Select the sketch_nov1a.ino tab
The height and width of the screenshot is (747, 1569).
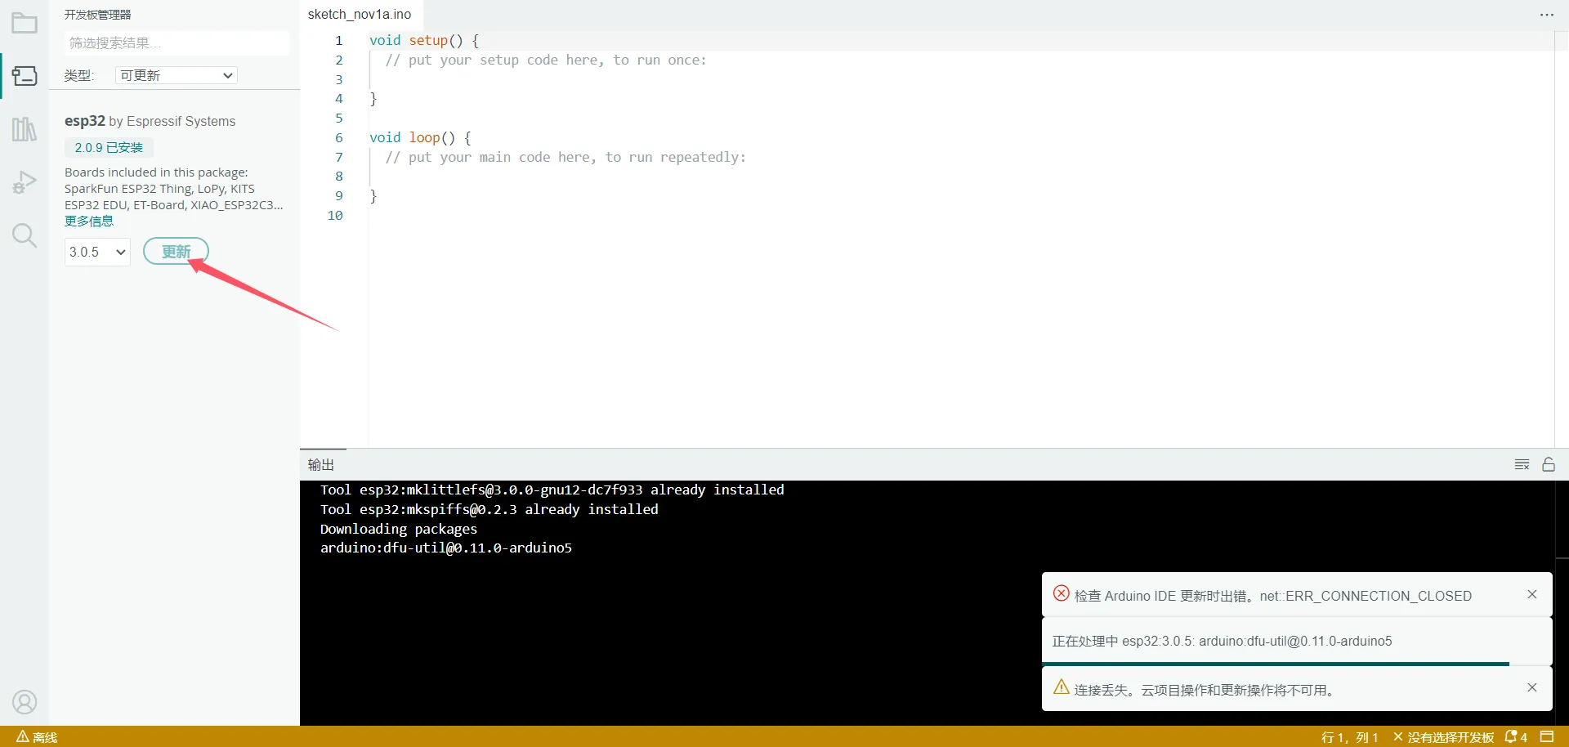pos(360,15)
